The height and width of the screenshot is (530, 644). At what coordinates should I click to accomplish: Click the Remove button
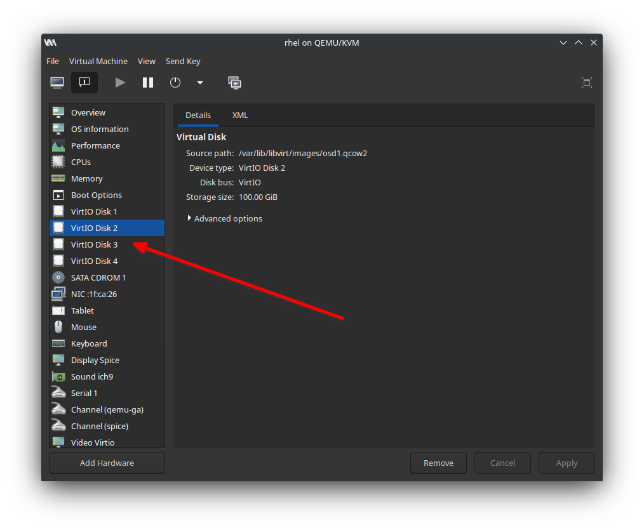tap(438, 463)
